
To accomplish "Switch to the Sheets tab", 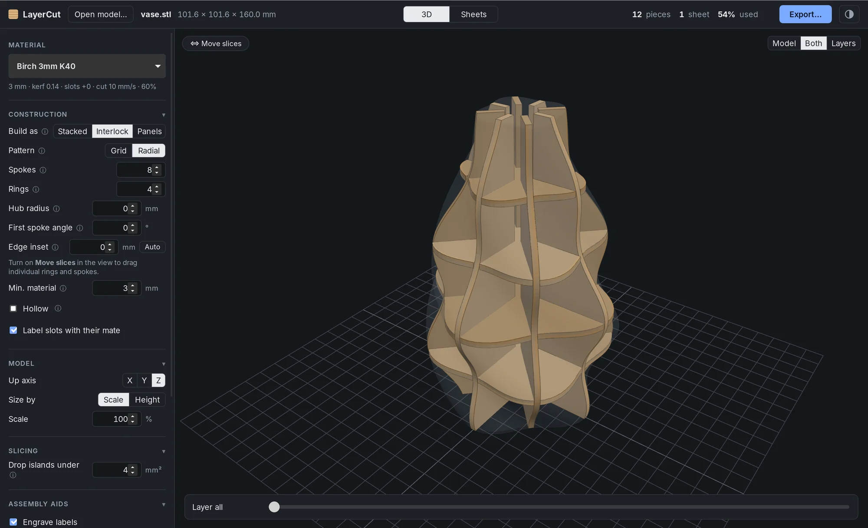I will pyautogui.click(x=473, y=14).
